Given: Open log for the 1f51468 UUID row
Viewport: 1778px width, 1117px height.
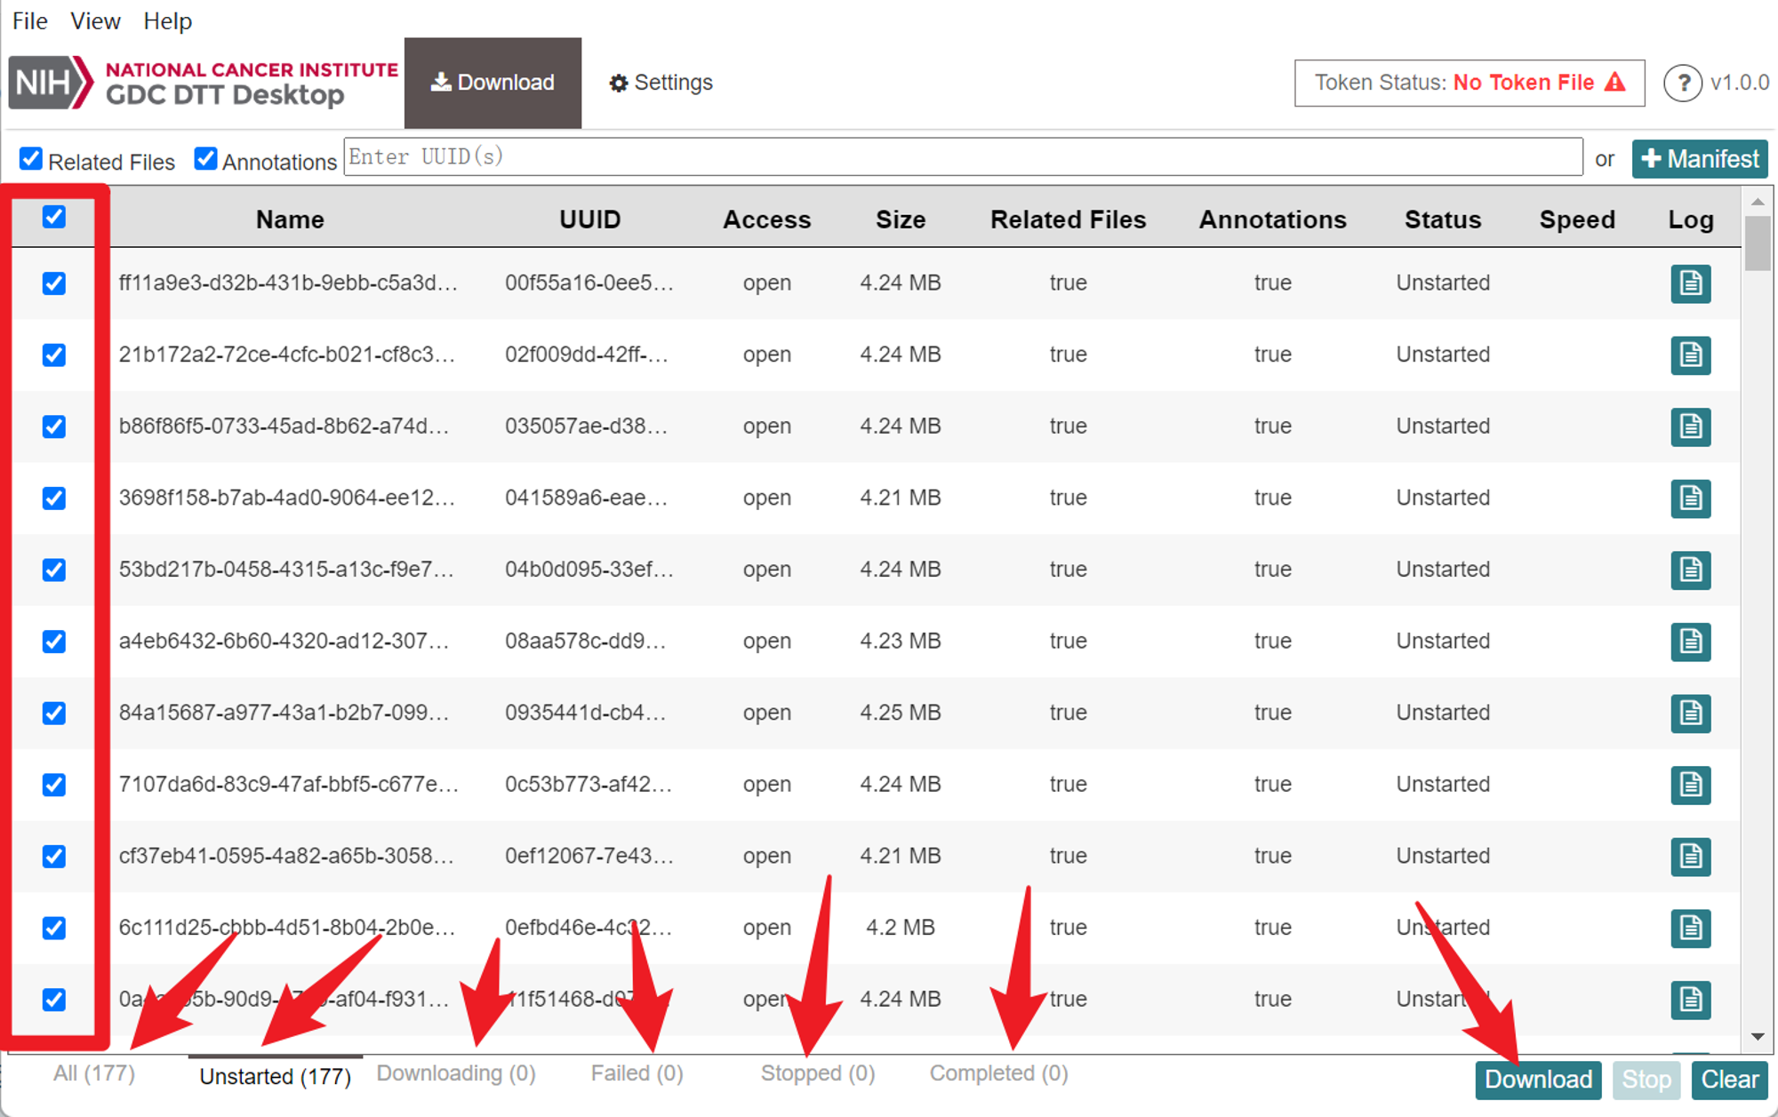Looking at the screenshot, I should [x=1690, y=1000].
